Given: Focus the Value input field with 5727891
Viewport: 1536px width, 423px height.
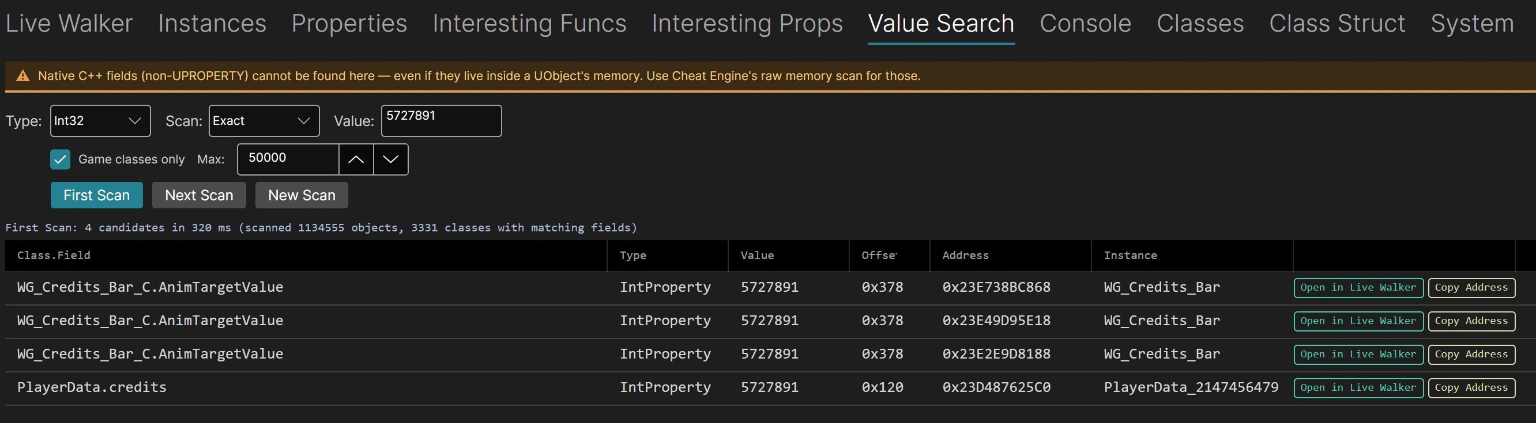Looking at the screenshot, I should [x=441, y=121].
